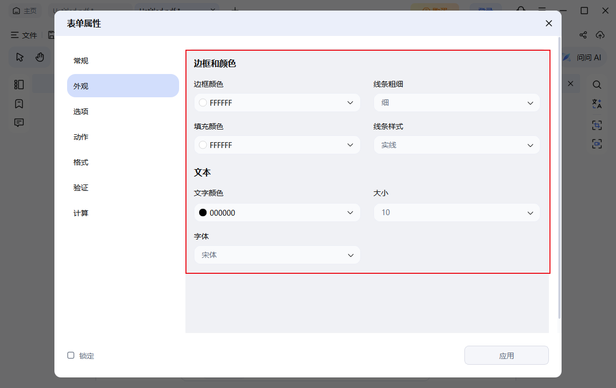The height and width of the screenshot is (388, 616).
Task: Switch to the 计算 tab
Action: point(123,213)
